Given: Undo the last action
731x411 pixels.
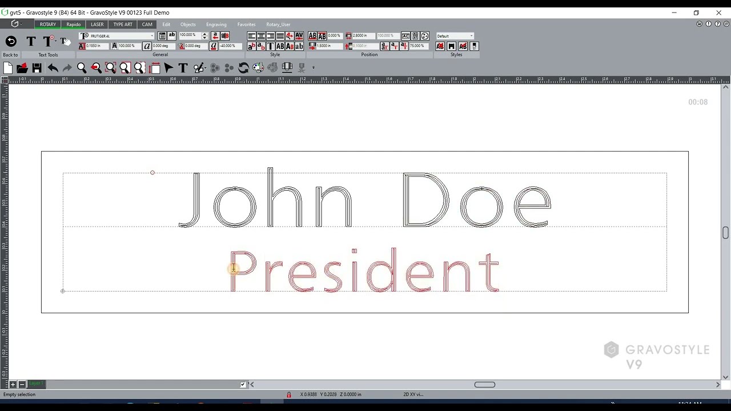Looking at the screenshot, I should click(x=53, y=68).
